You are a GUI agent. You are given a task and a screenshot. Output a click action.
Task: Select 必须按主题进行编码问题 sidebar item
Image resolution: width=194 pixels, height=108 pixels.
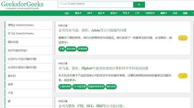click(x=28, y=68)
